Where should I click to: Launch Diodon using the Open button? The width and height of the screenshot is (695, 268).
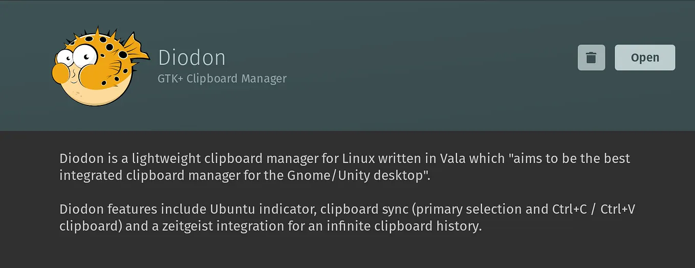pos(645,57)
